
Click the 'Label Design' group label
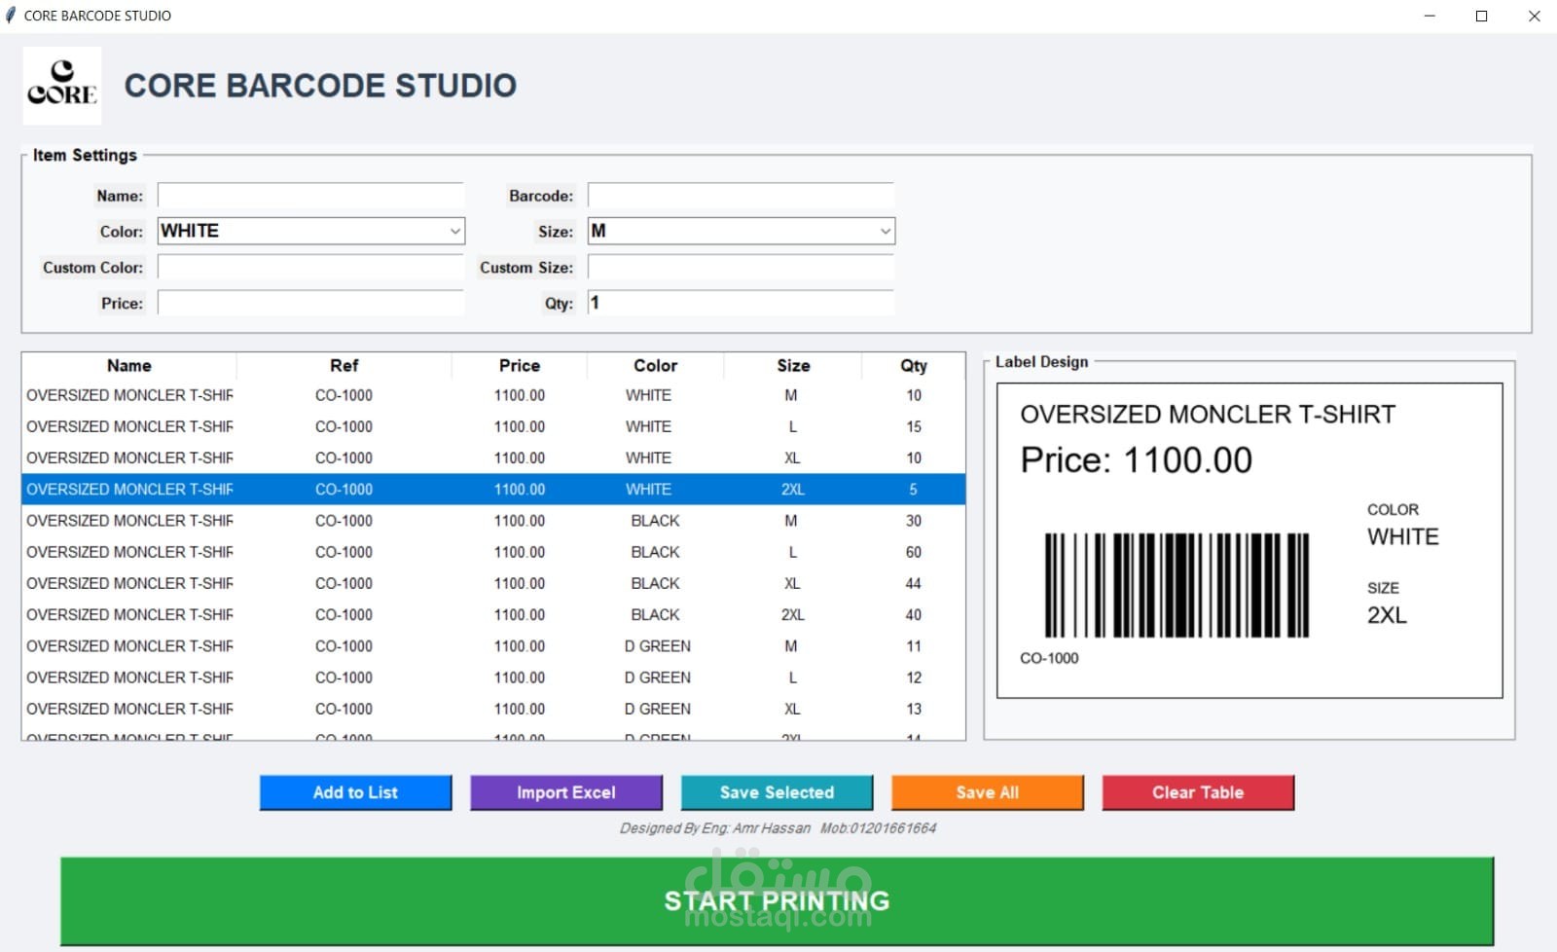tap(1041, 362)
